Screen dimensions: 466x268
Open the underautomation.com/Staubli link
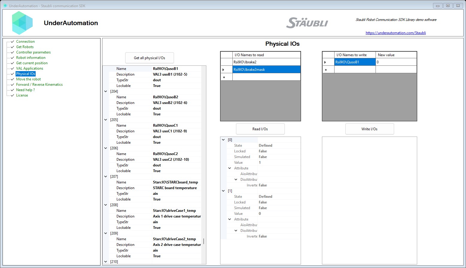click(396, 33)
